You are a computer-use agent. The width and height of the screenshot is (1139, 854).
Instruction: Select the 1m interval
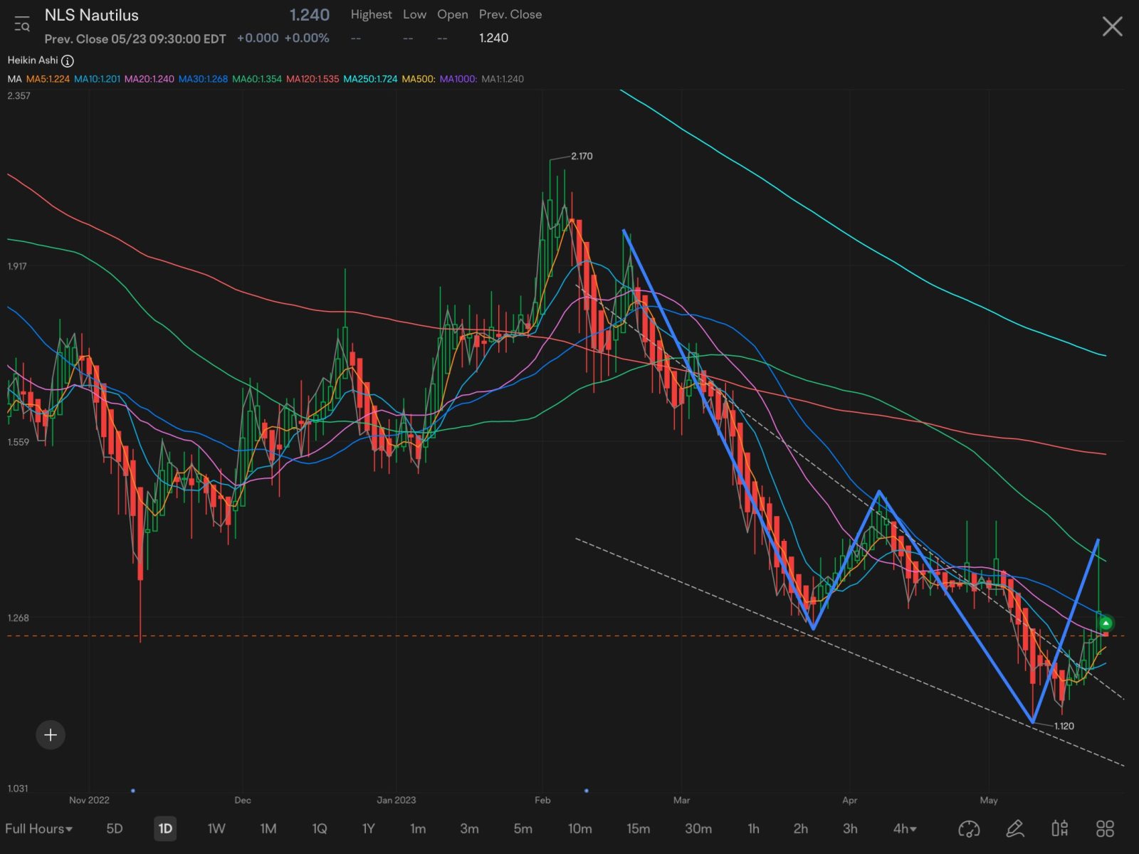(418, 828)
